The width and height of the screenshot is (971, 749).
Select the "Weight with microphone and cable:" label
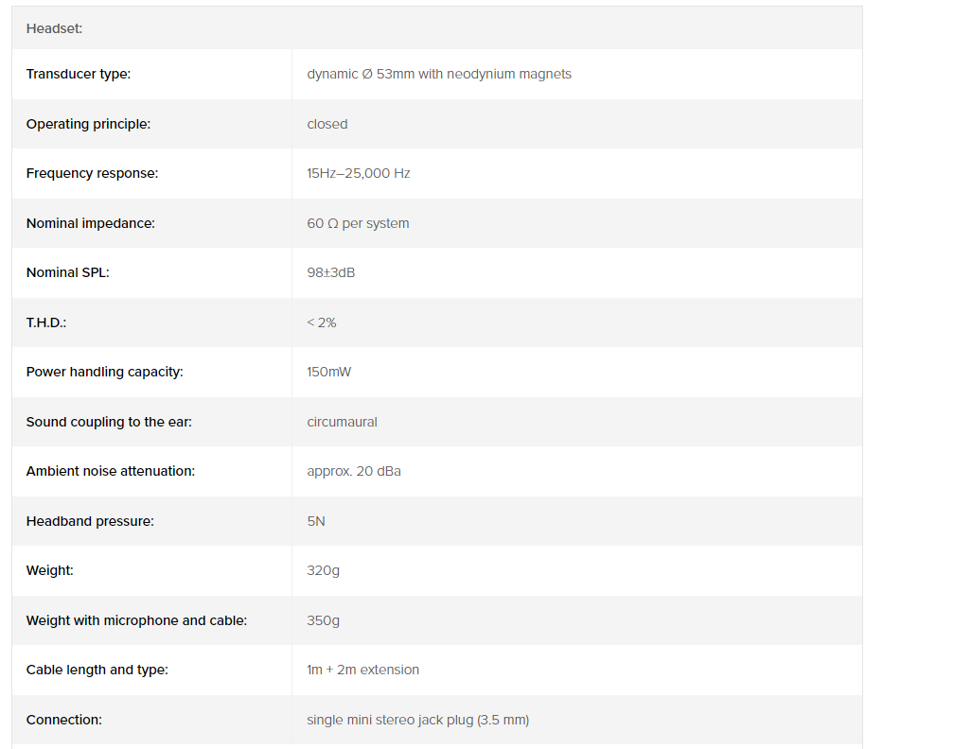click(136, 620)
